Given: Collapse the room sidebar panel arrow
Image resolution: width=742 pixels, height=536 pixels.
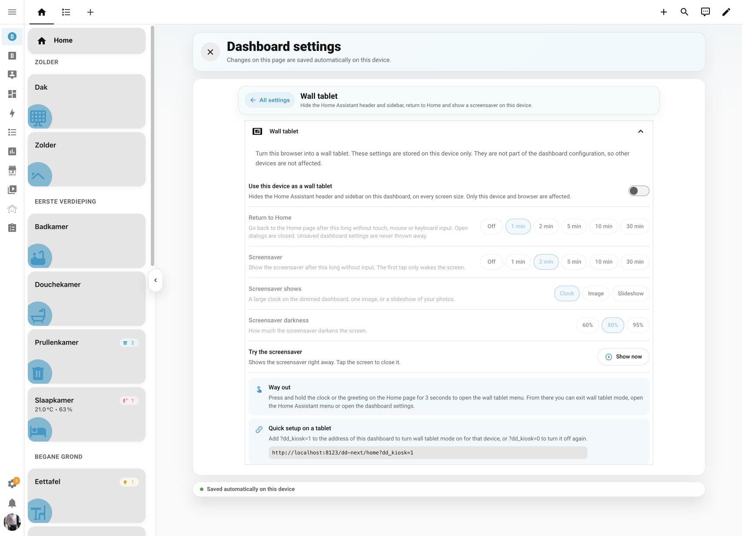Looking at the screenshot, I should 156,280.
